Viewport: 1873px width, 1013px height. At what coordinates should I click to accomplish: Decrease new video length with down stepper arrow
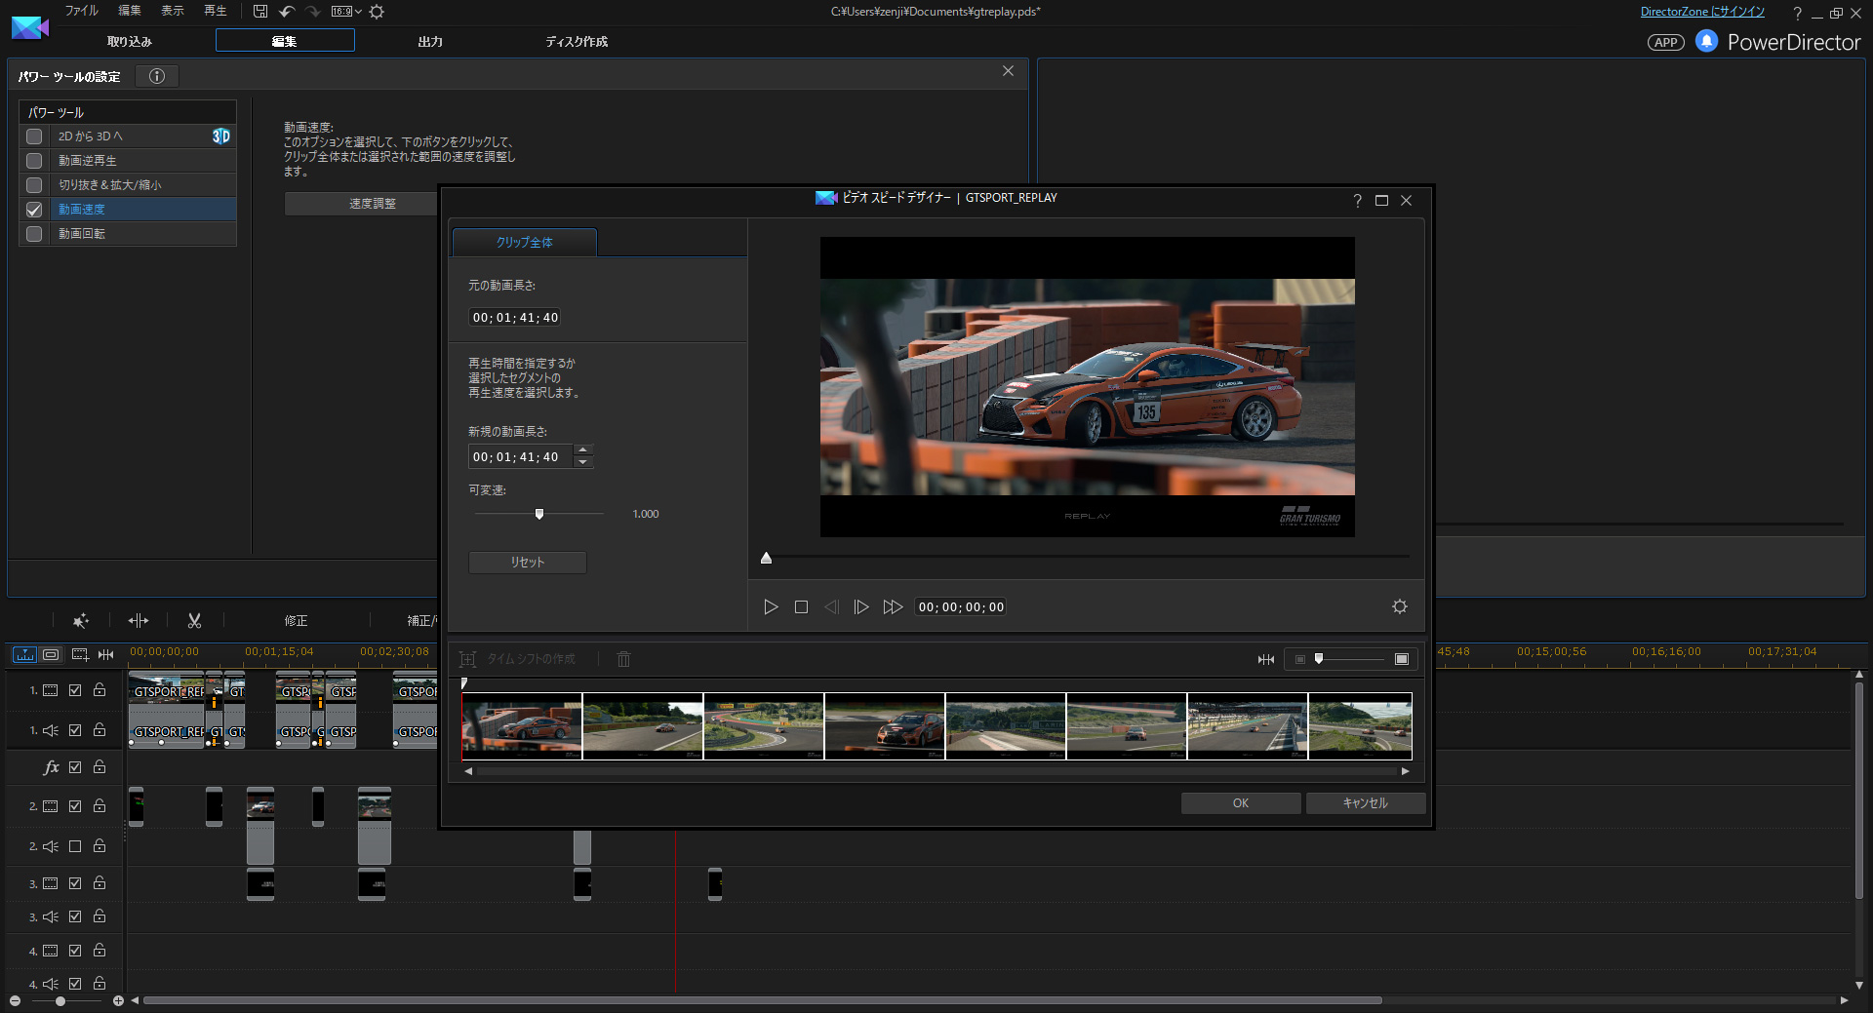pyautogui.click(x=582, y=462)
